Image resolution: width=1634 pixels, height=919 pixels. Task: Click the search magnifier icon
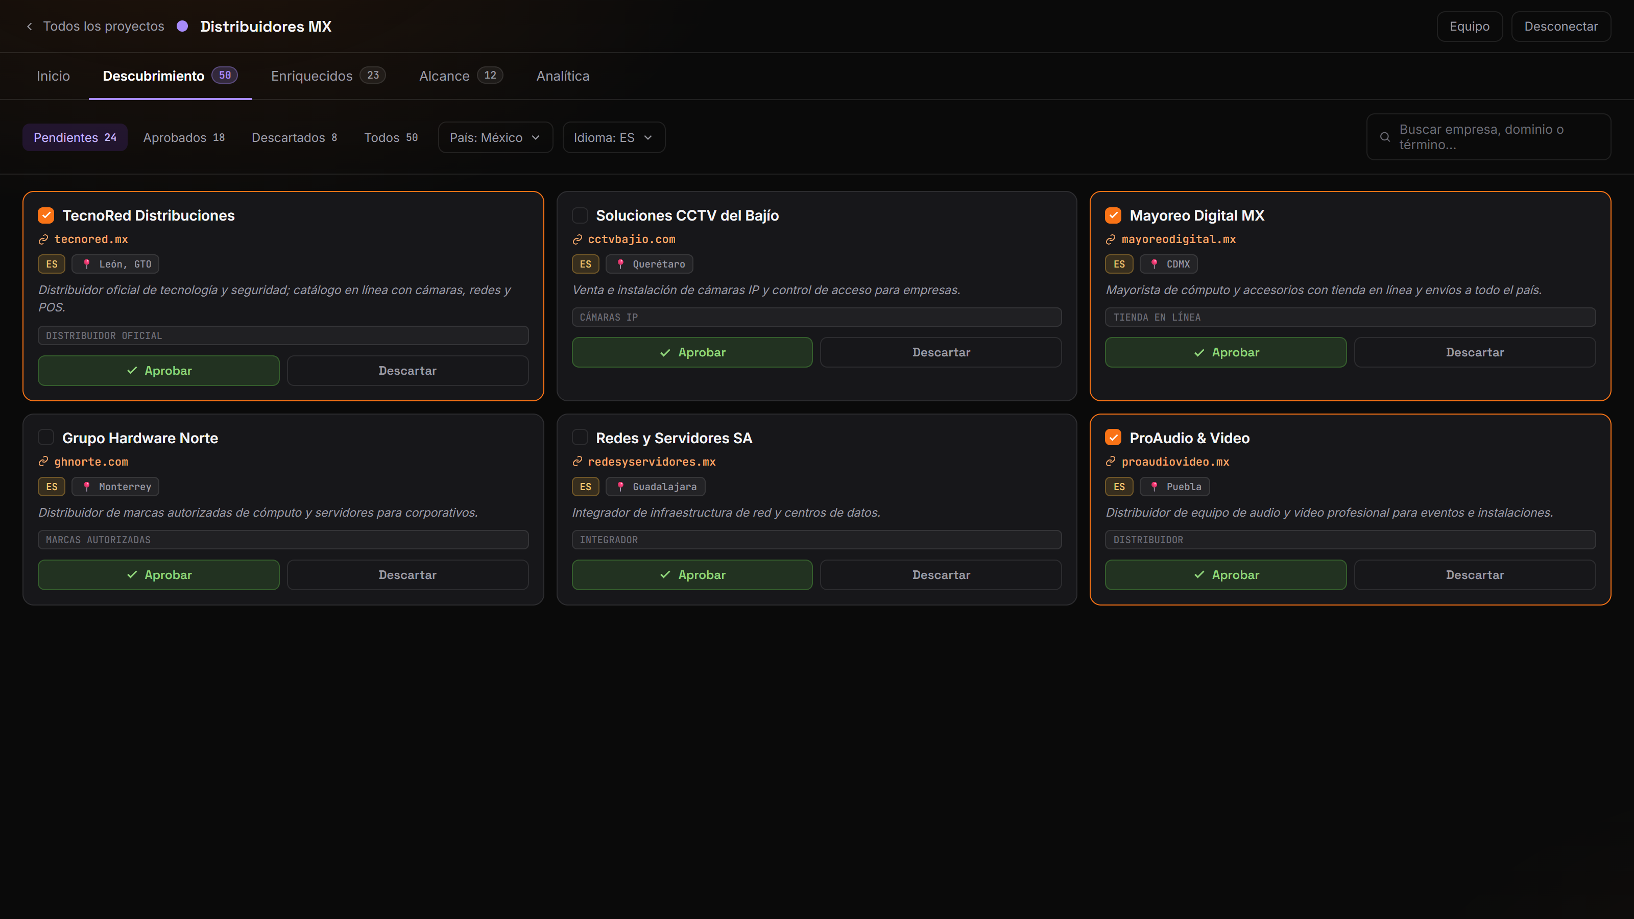coord(1385,137)
